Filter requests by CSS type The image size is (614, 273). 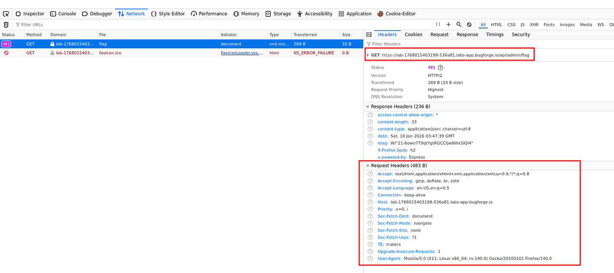coord(511,25)
